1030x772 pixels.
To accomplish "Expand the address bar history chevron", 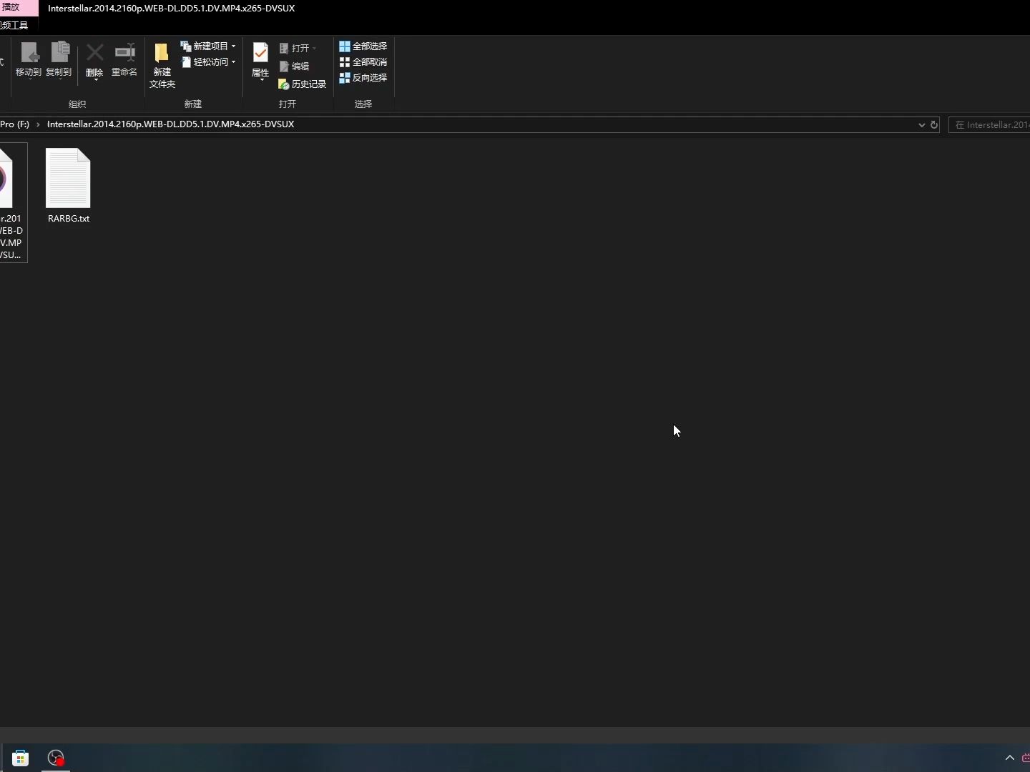I will [x=921, y=124].
